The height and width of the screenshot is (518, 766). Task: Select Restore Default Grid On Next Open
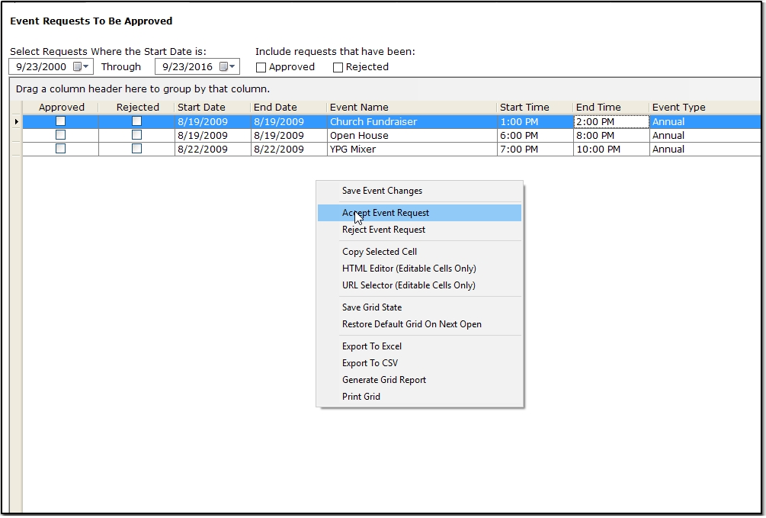(x=420, y=324)
